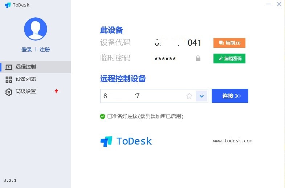The width and height of the screenshot is (285, 188).
Task: Click the masked temporary password value
Action: (x=165, y=59)
